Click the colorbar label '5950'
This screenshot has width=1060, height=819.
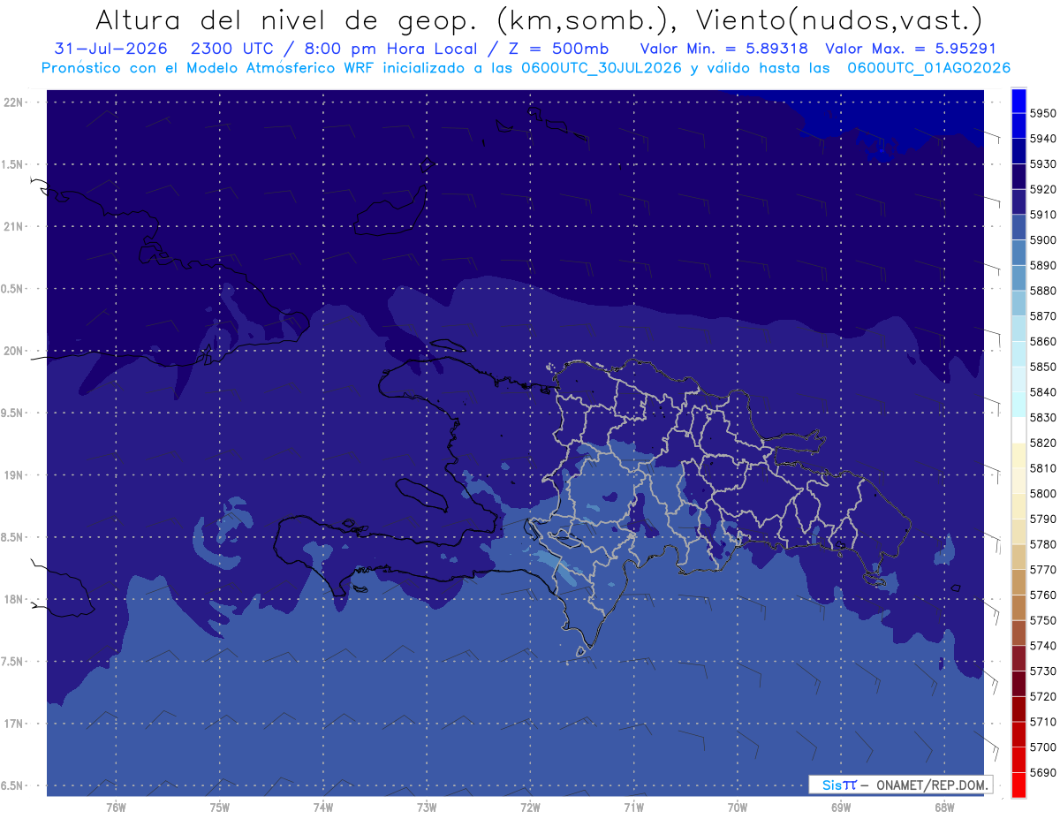pyautogui.click(x=1043, y=113)
